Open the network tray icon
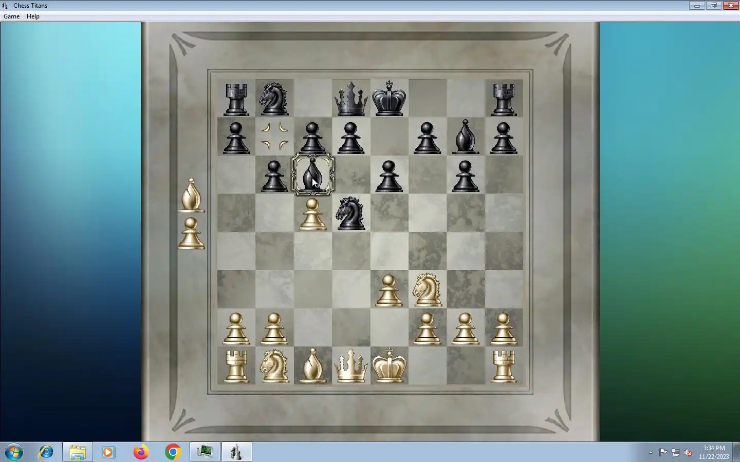The image size is (740, 462). (675, 452)
